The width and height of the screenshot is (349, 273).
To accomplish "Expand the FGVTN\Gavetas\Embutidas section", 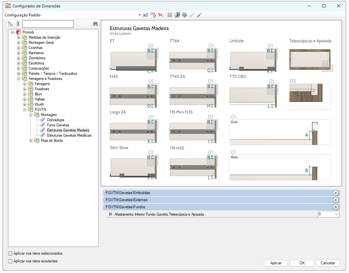I will point(335,193).
